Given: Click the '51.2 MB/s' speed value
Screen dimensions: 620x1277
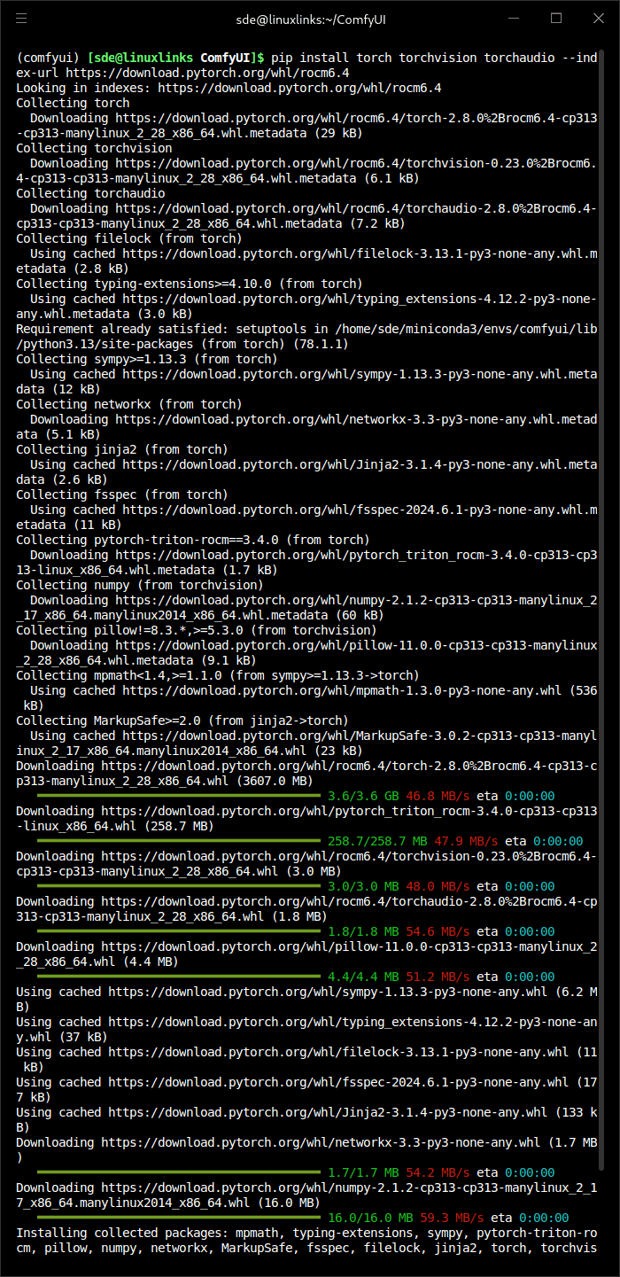Looking at the screenshot, I should pyautogui.click(x=438, y=977).
